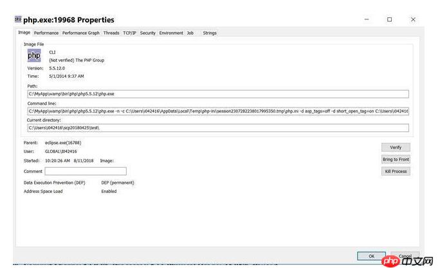
Task: Minimize the Properties window
Action: click(367, 19)
